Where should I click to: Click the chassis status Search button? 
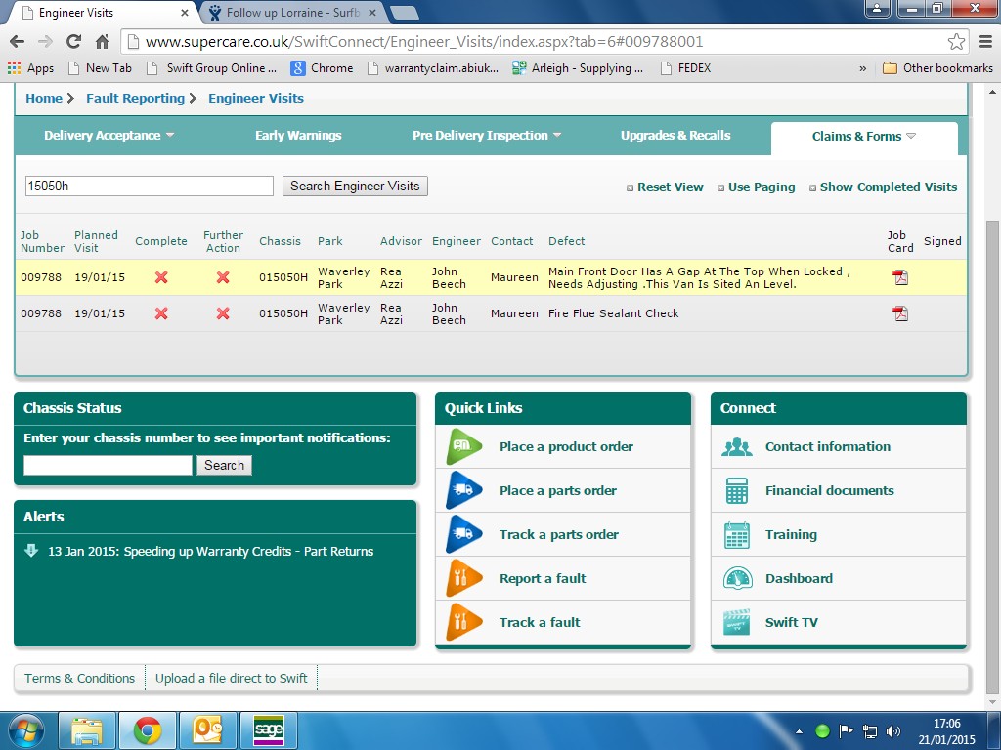[224, 465]
